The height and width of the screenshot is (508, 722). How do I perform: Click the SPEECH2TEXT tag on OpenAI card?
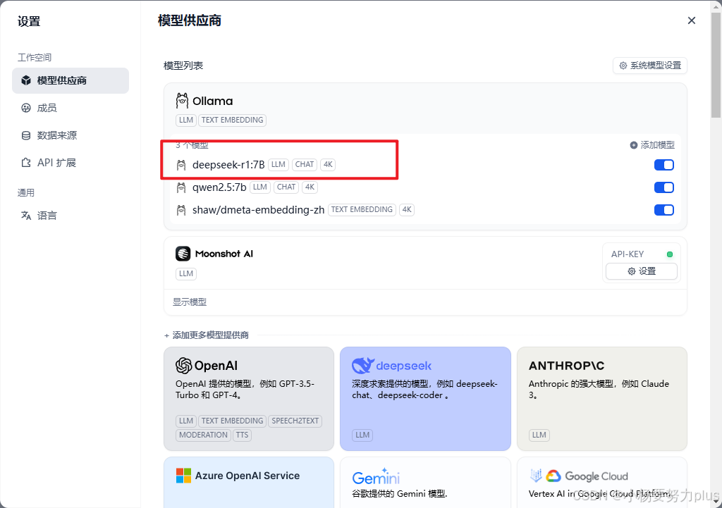(295, 421)
